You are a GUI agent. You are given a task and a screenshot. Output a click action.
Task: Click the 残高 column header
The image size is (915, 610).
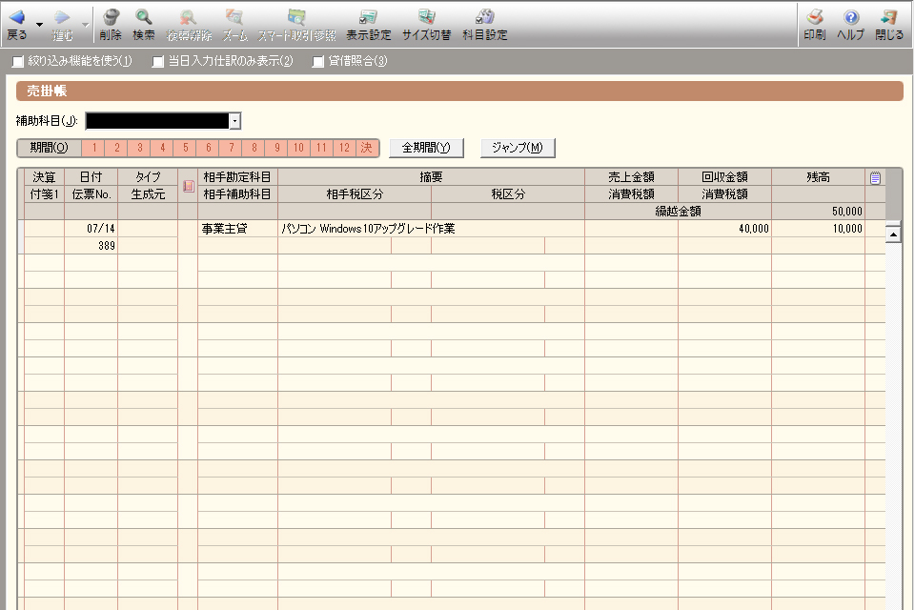click(818, 177)
